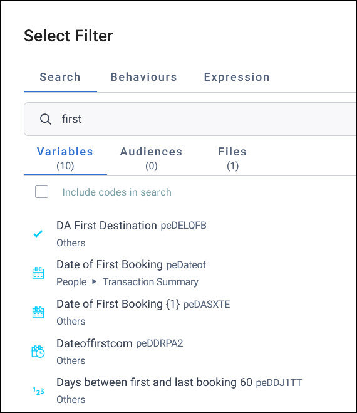The image size is (357, 413).
Task: Open the Expression tab
Action: click(237, 77)
